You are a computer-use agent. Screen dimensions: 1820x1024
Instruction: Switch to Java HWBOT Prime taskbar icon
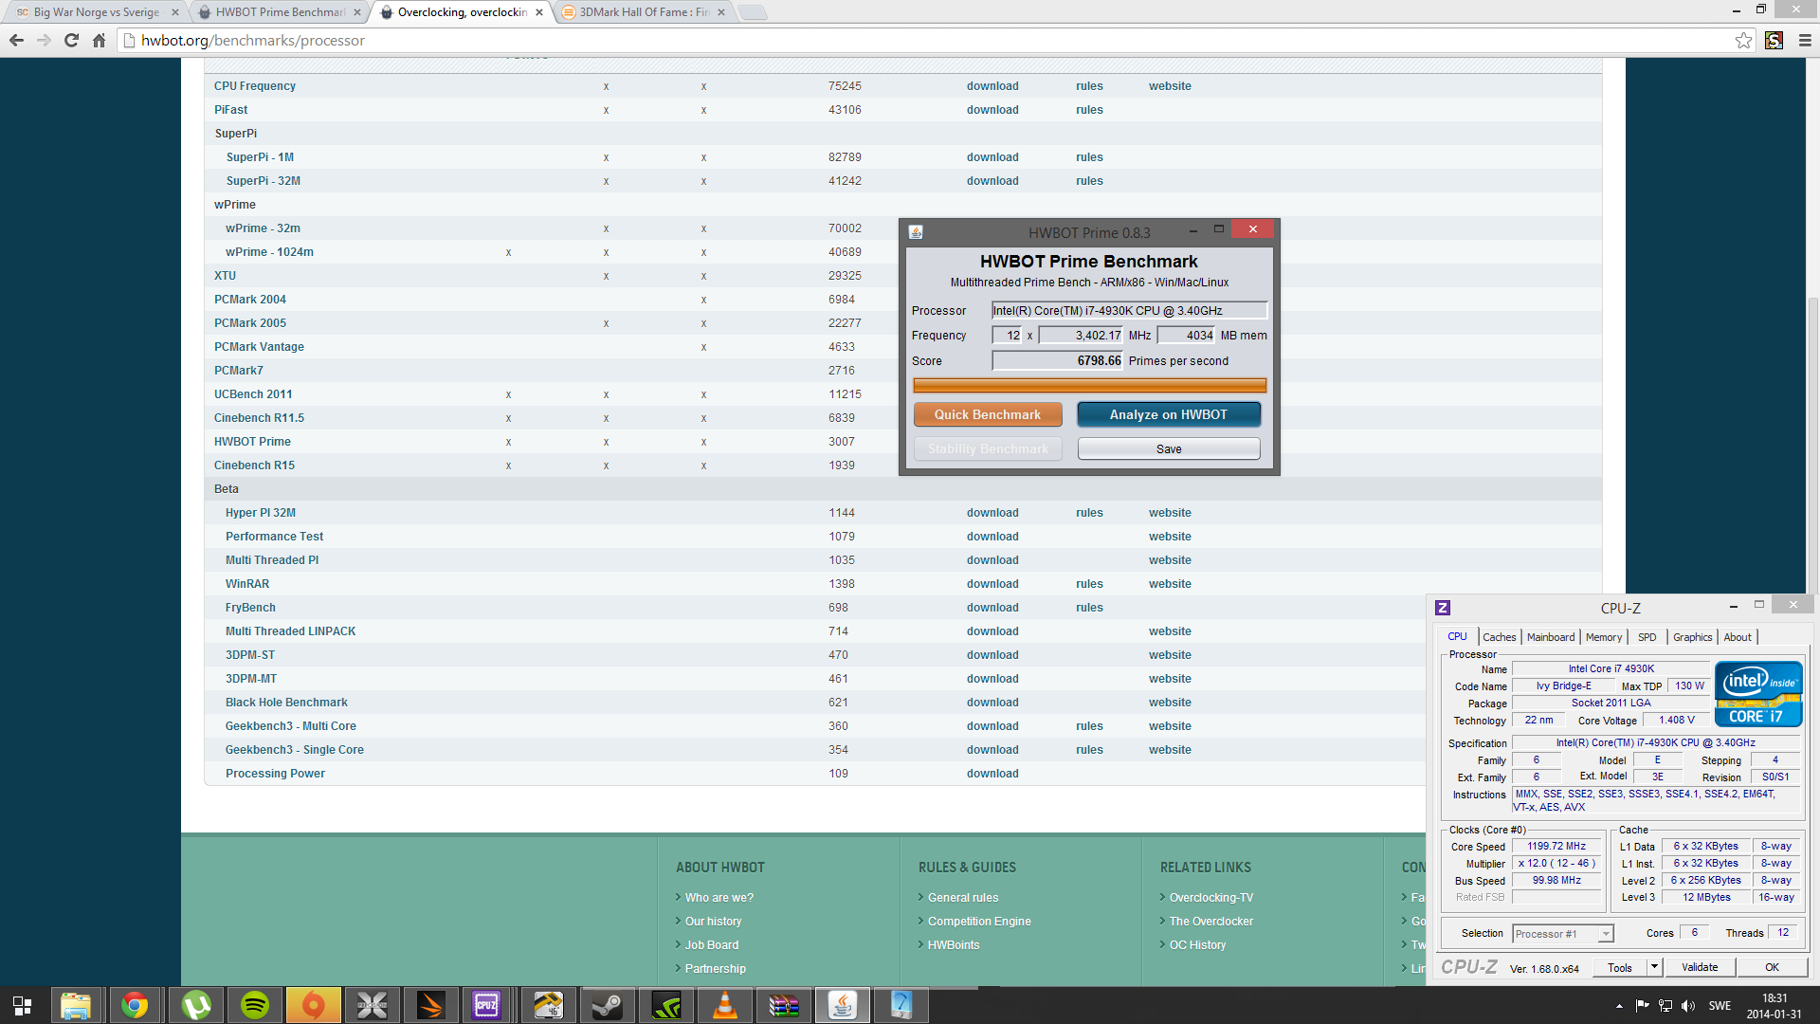coord(843,1005)
